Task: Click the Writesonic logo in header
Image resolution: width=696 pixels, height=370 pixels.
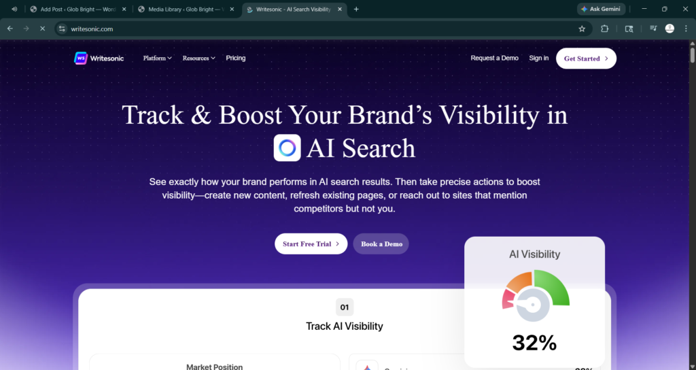Action: [99, 58]
